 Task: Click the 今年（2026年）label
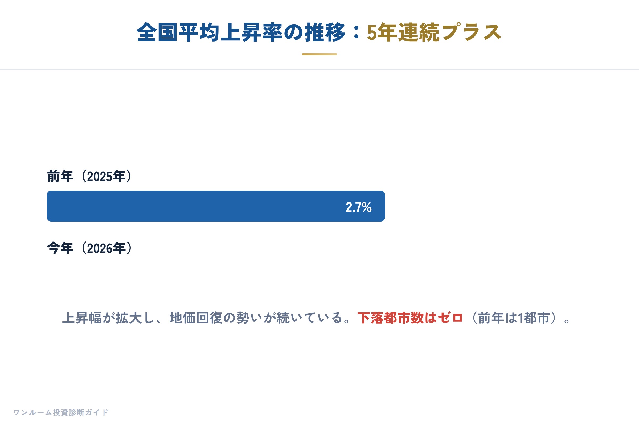(91, 248)
